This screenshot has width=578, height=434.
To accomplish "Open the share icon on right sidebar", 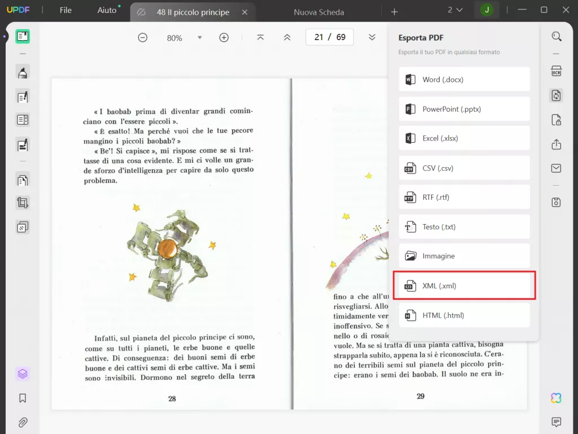I will coord(557,144).
